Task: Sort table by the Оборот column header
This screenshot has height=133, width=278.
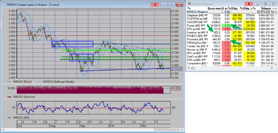Action: click(x=266, y=8)
